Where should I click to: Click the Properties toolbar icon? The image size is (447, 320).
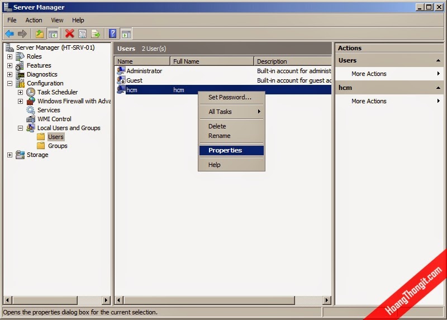(83, 34)
